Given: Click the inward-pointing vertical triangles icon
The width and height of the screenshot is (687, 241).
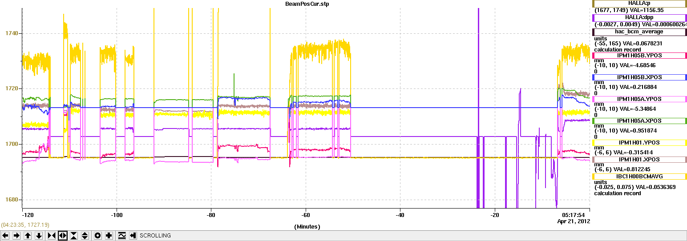Looking at the screenshot, I should point(74,236).
